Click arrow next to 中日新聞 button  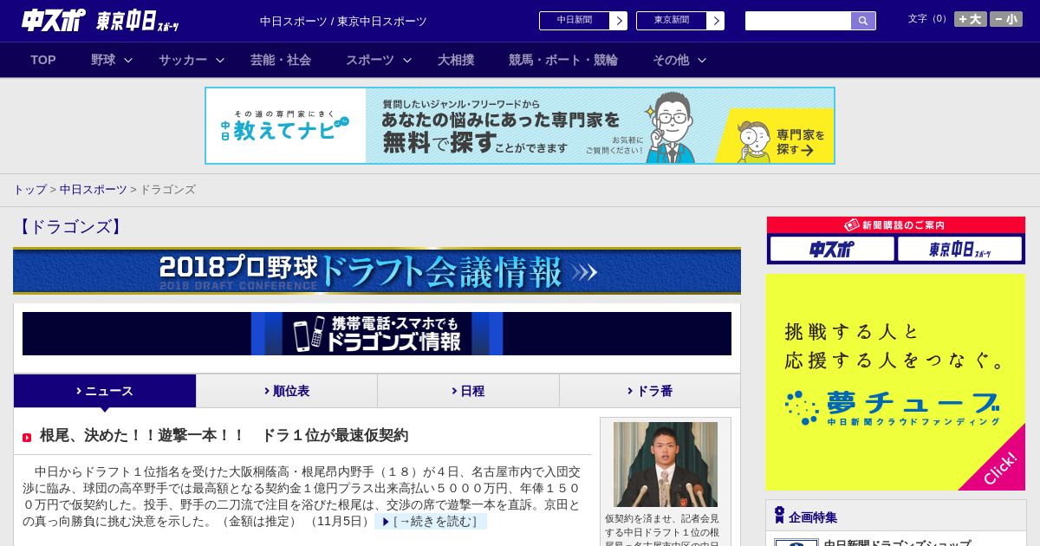tap(618, 21)
